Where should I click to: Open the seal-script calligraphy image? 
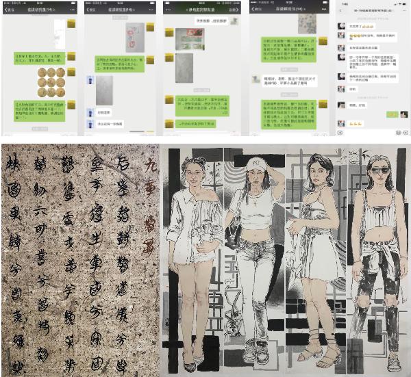(x=80, y=260)
